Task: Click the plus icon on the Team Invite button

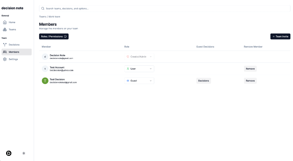Action: [274, 37]
